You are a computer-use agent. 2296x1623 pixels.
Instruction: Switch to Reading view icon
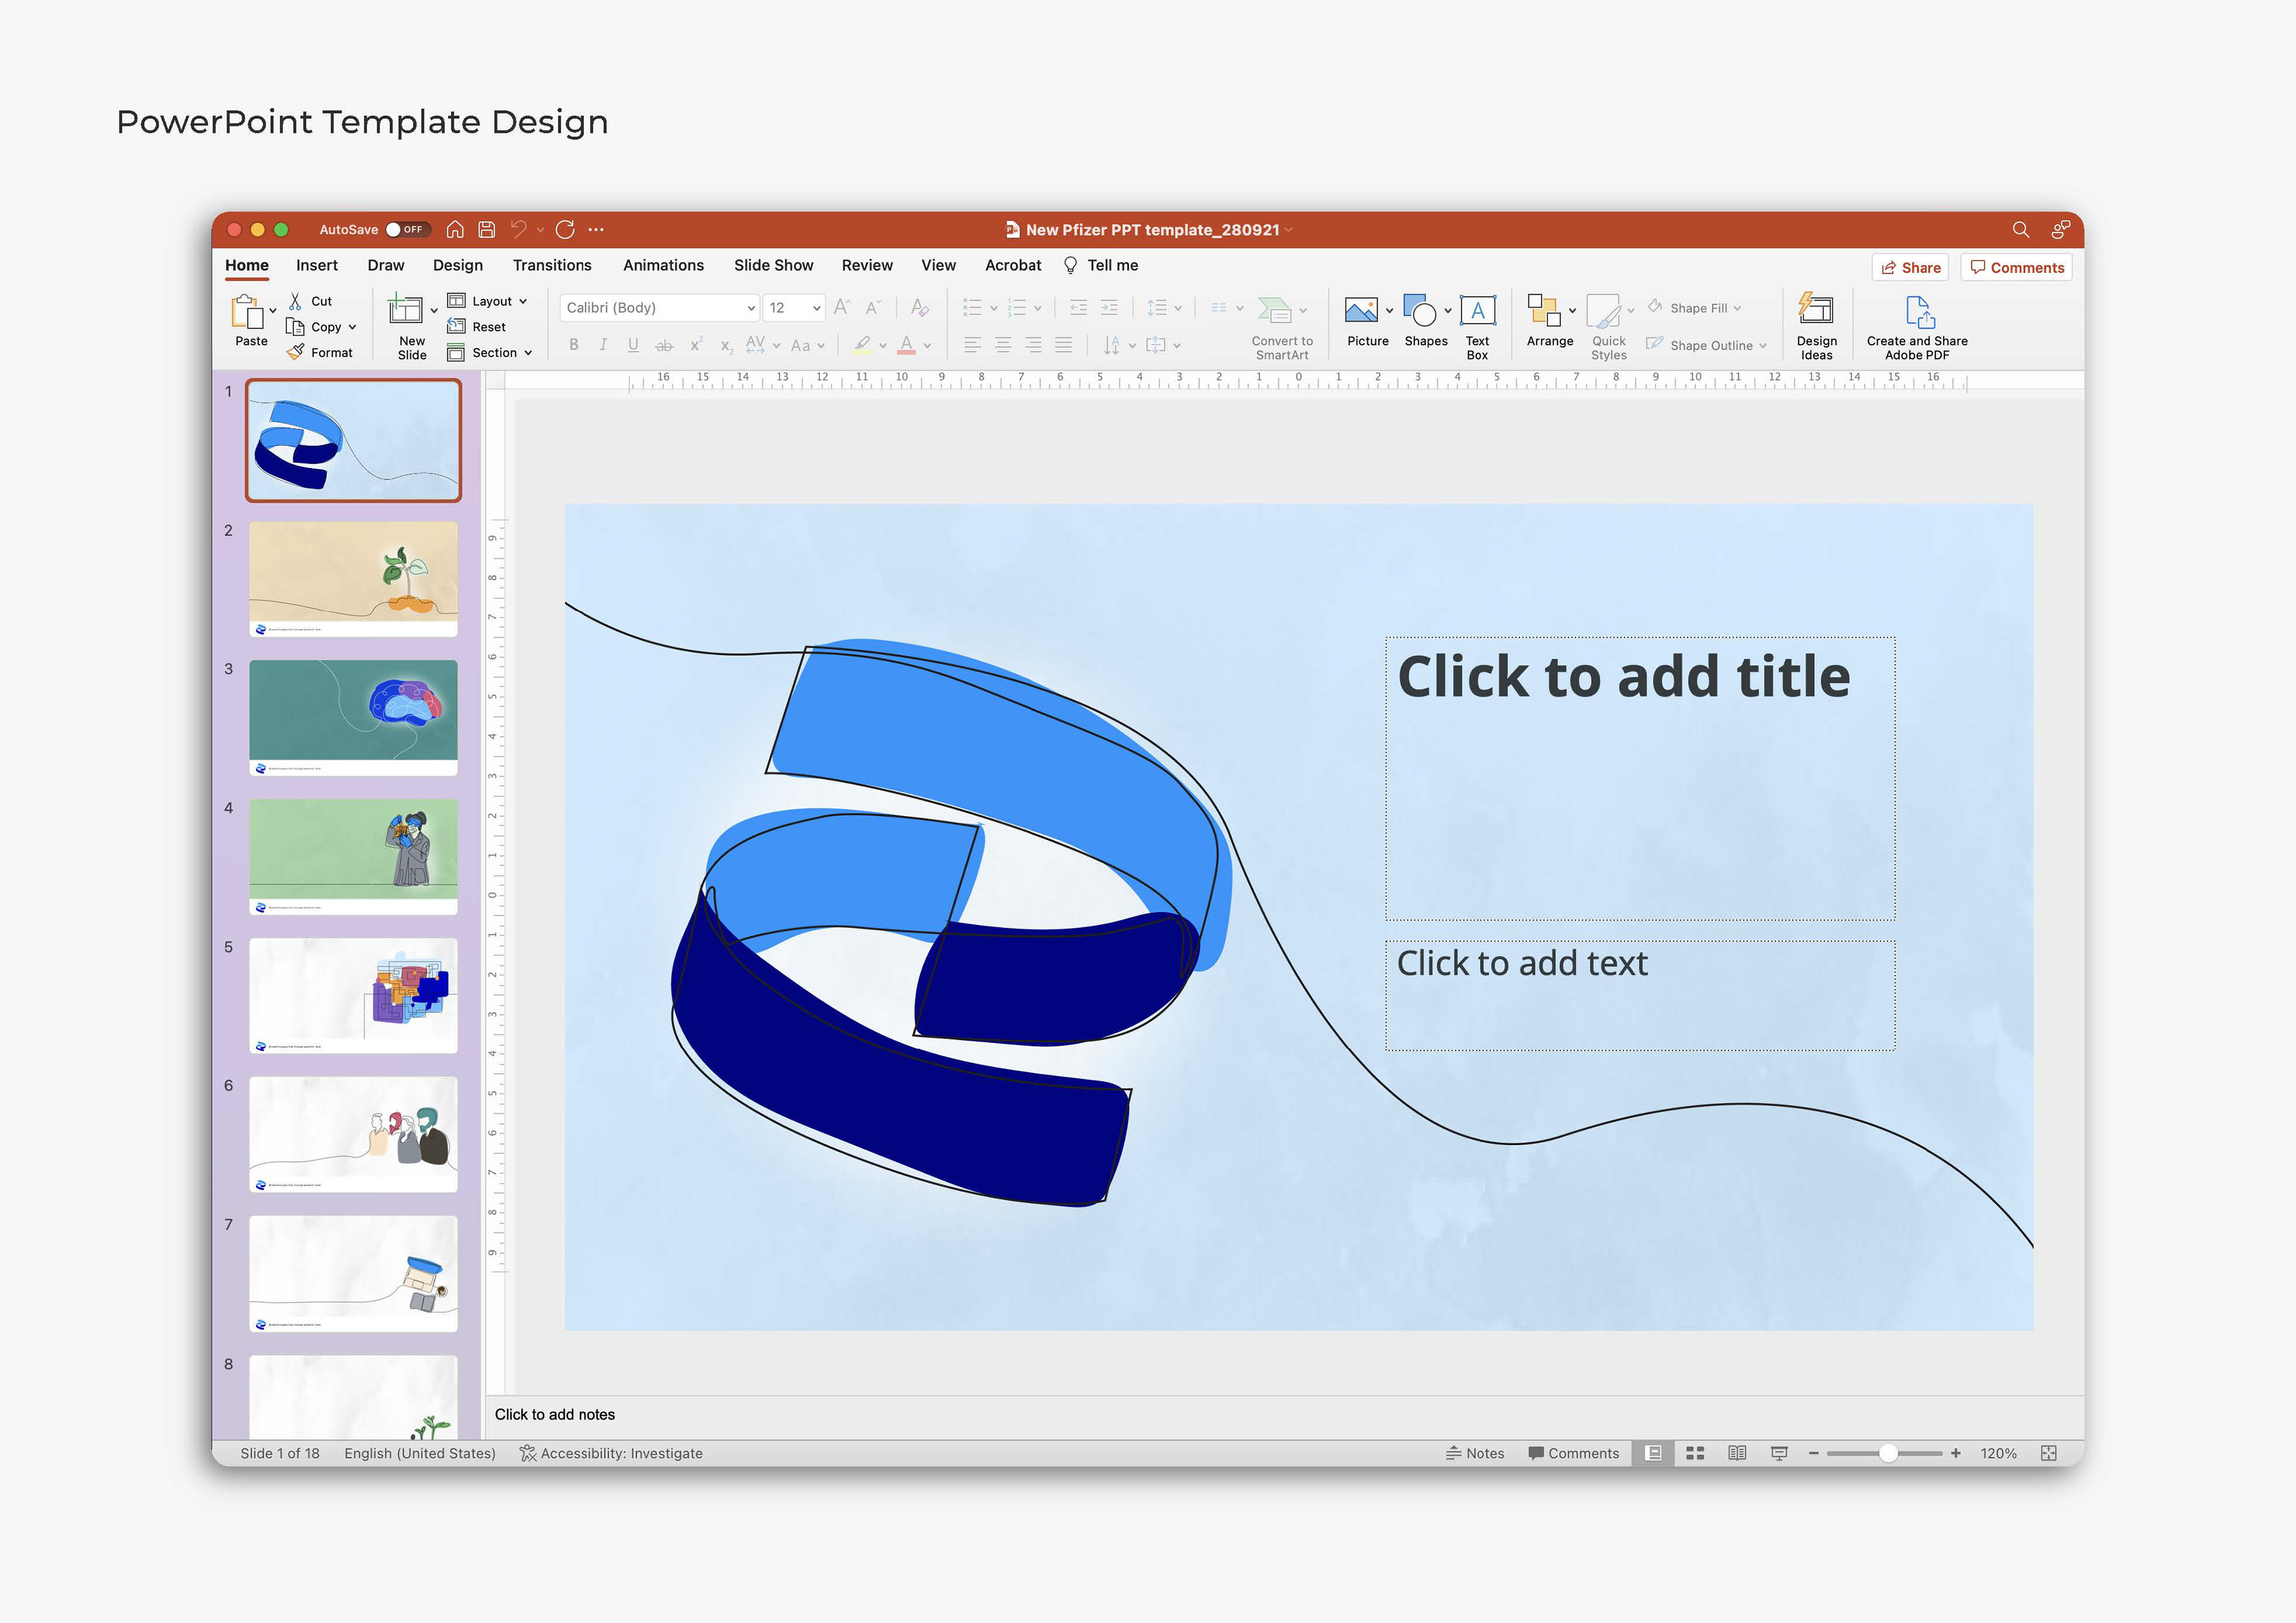pyautogui.click(x=1737, y=1453)
